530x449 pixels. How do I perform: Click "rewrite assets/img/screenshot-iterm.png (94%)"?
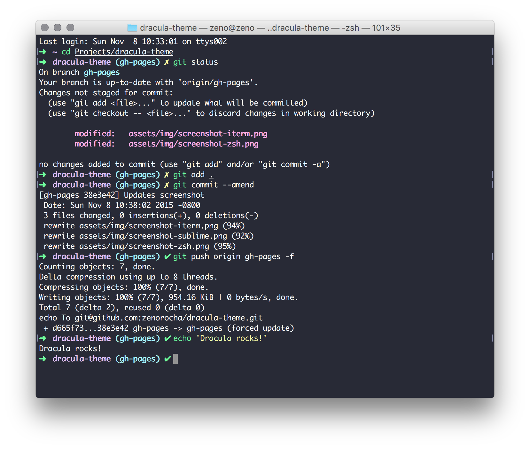point(144,226)
